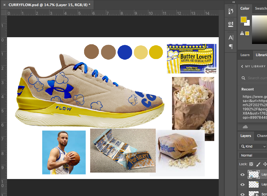Hide the top layer using eye icon

pyautogui.click(x=242, y=175)
